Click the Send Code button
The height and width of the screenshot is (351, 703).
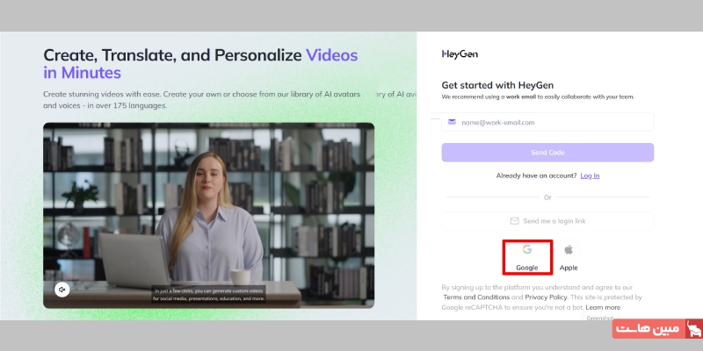(547, 153)
